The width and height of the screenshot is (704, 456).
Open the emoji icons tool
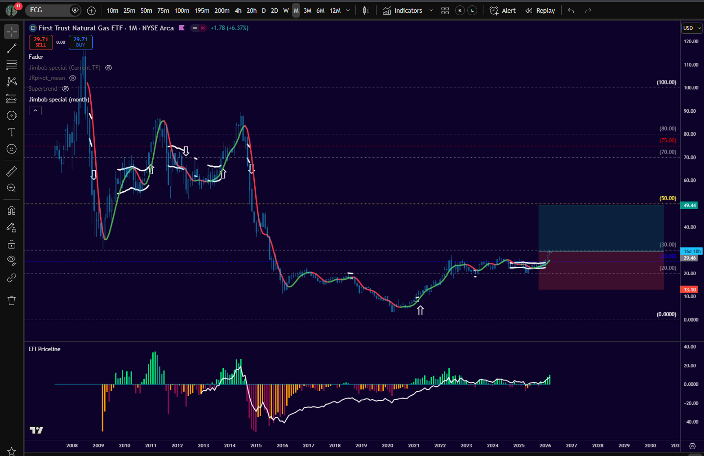pos(12,149)
